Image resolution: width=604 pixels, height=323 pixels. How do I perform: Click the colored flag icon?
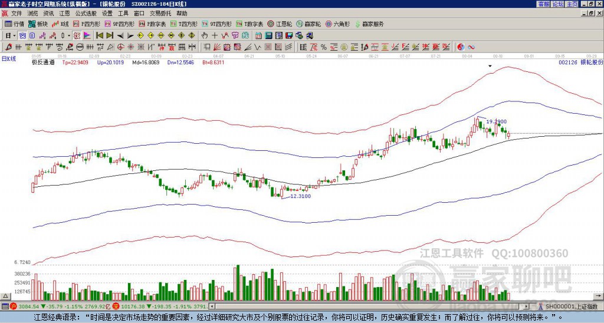[x=87, y=36]
